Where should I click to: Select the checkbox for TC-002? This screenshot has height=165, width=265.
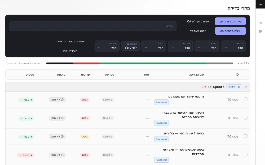pos(246,118)
